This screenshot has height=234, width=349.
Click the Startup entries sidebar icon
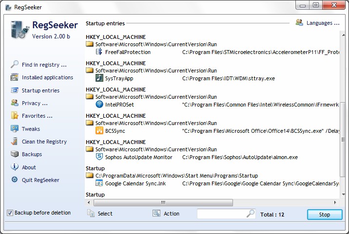pos(15,90)
